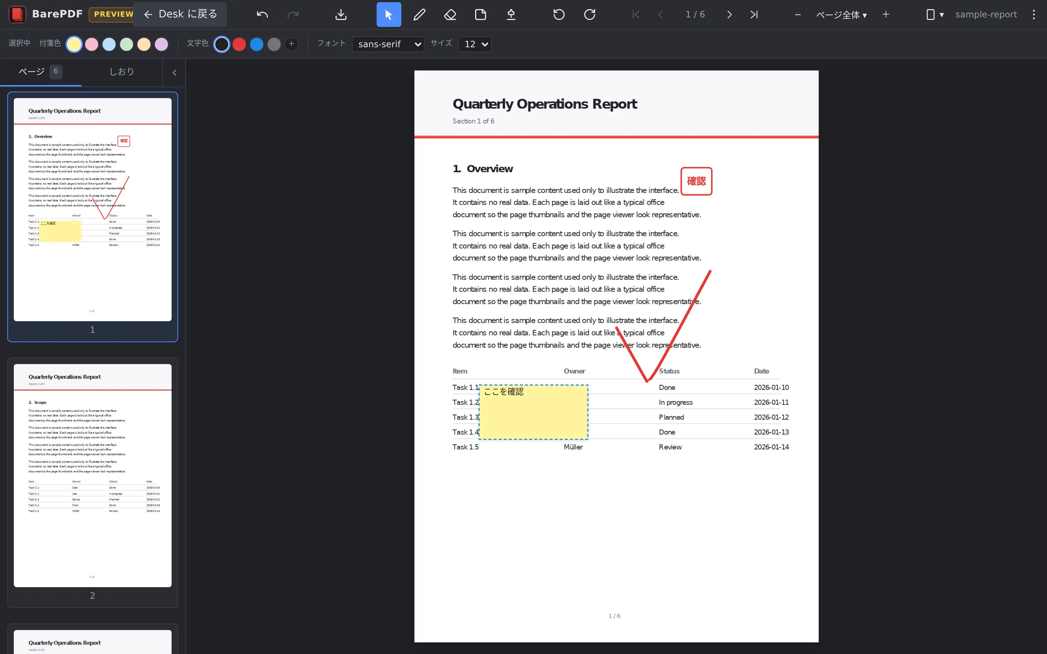Choose light green sticky note color
This screenshot has height=654, width=1047.
point(127,44)
